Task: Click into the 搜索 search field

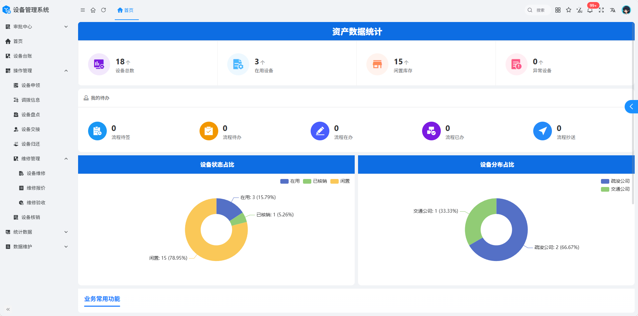Action: [x=538, y=10]
